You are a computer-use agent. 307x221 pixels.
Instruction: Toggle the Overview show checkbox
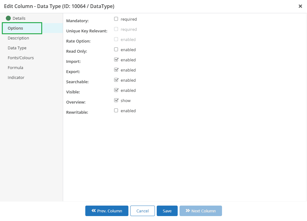point(116,100)
